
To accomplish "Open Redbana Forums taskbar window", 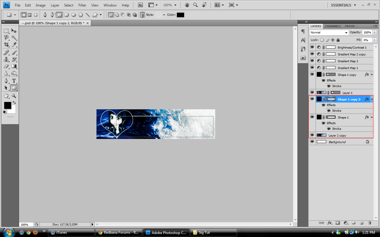I will (118, 233).
